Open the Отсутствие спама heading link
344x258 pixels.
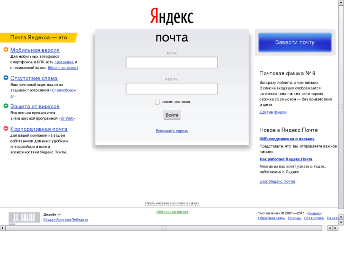click(34, 78)
